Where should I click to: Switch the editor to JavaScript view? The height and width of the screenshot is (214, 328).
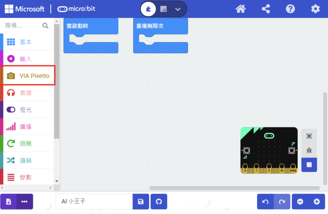(x=163, y=9)
